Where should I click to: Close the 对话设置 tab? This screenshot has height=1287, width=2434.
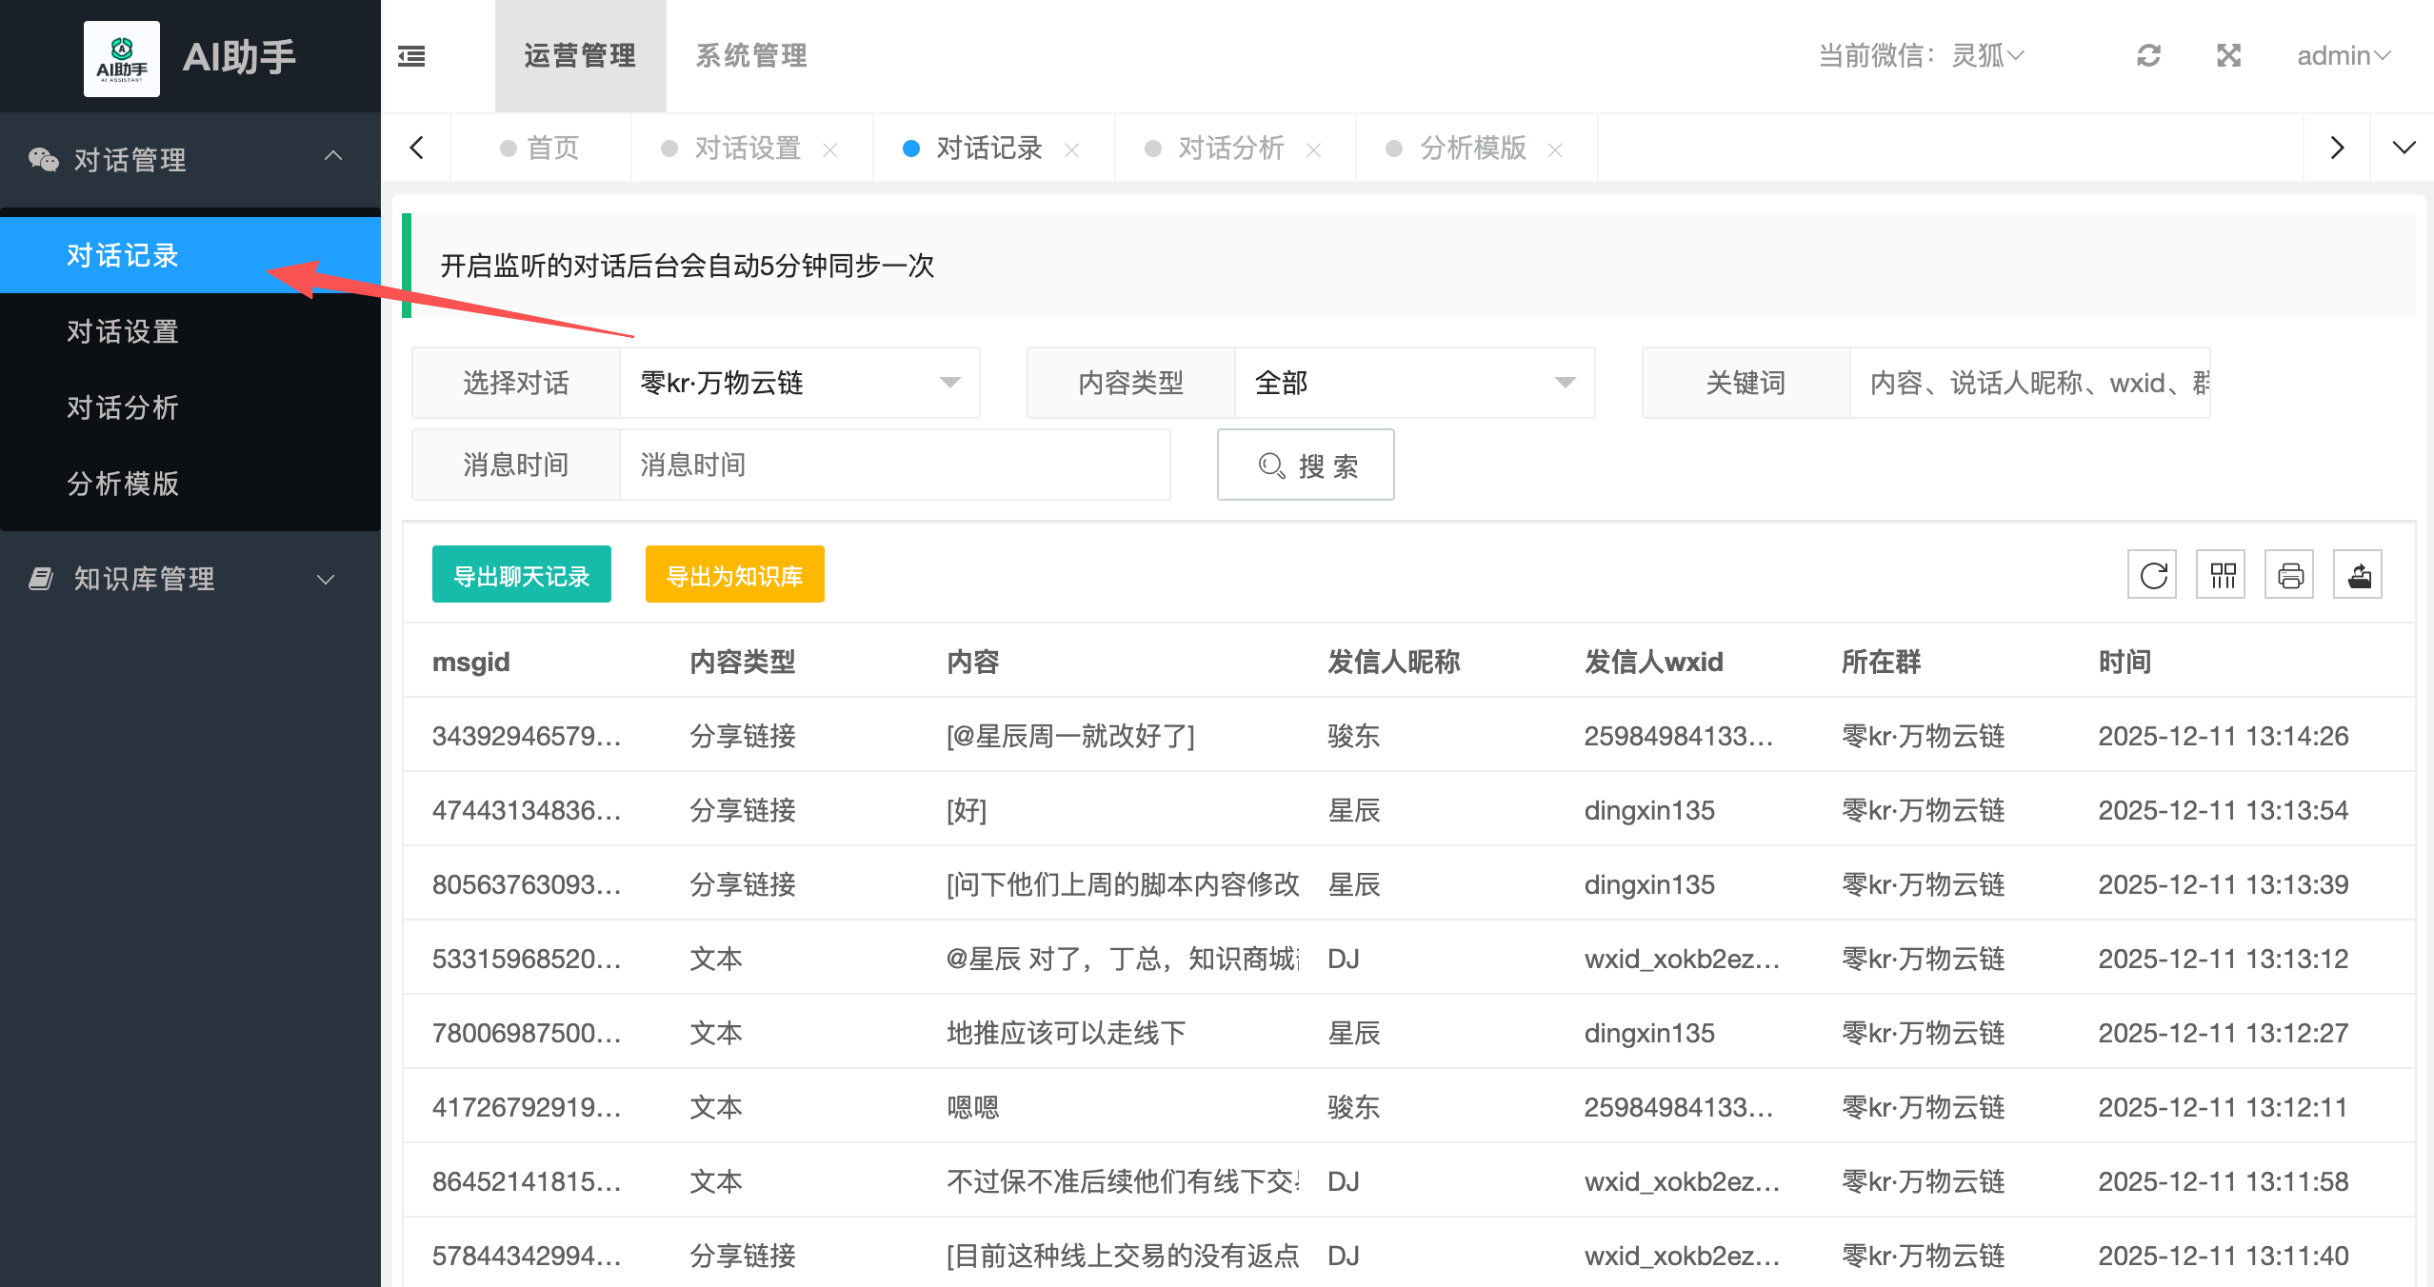(830, 149)
